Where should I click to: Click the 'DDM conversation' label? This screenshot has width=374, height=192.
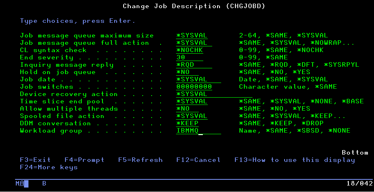point(55,123)
